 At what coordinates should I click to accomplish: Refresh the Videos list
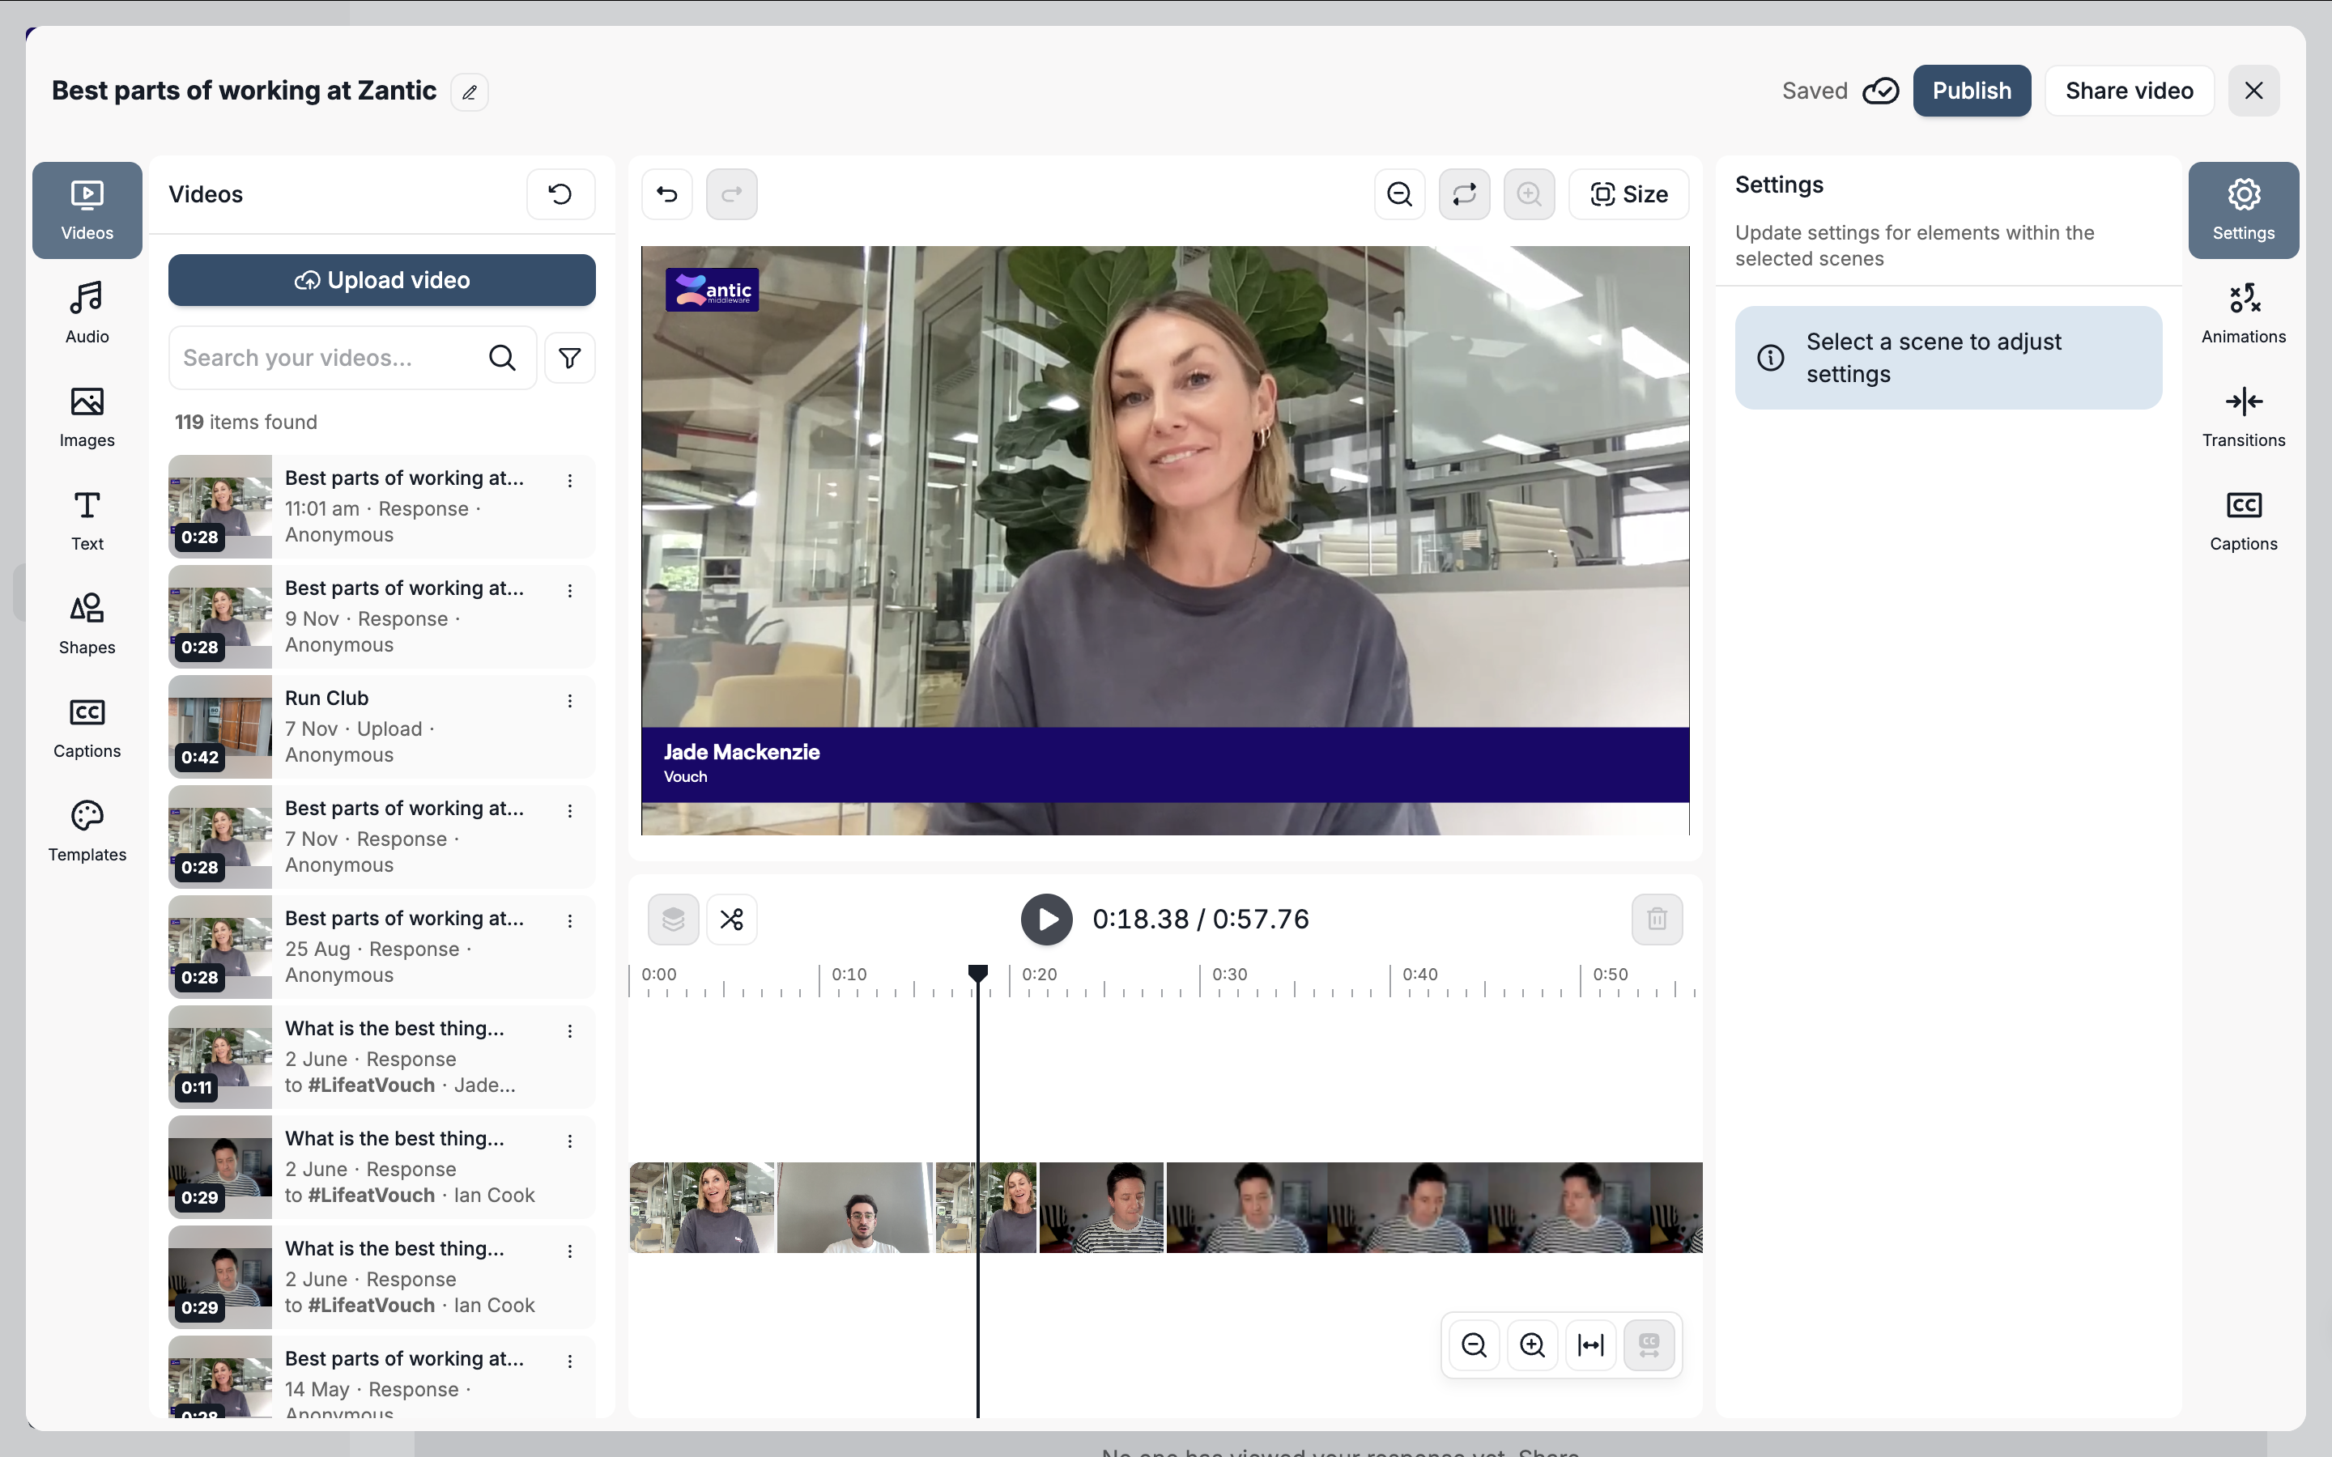pos(560,194)
